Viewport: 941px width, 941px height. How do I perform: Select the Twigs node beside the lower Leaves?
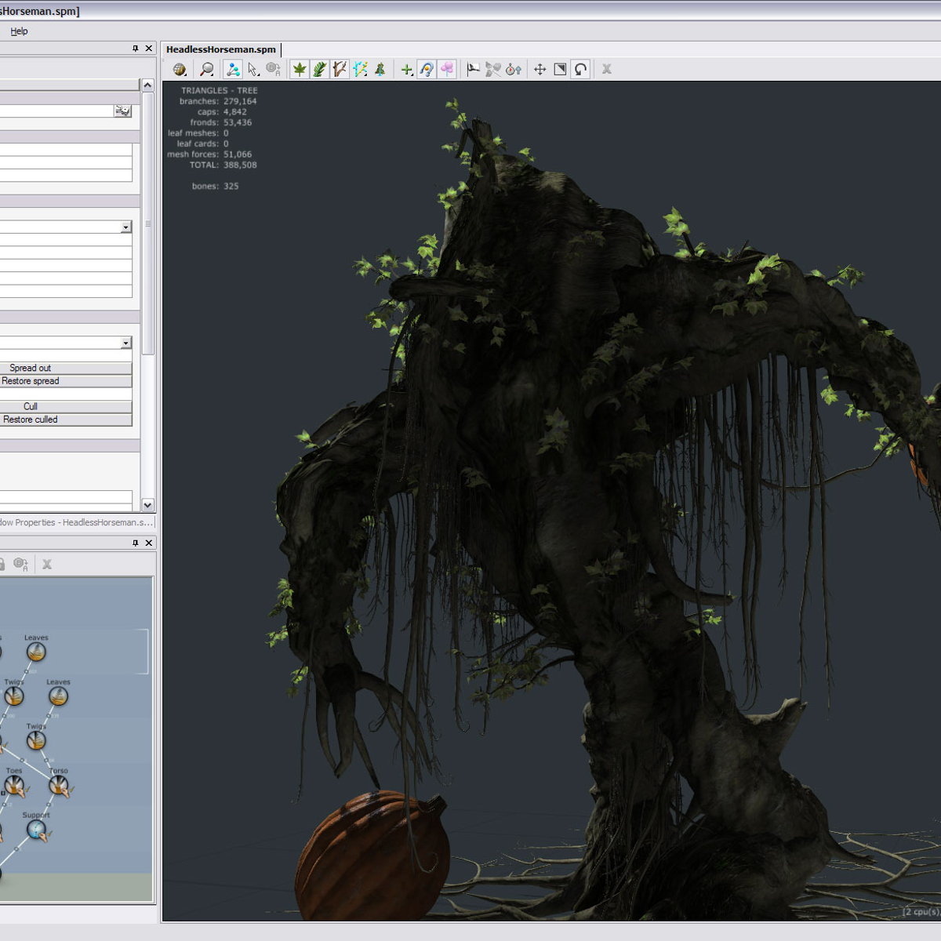(x=14, y=696)
